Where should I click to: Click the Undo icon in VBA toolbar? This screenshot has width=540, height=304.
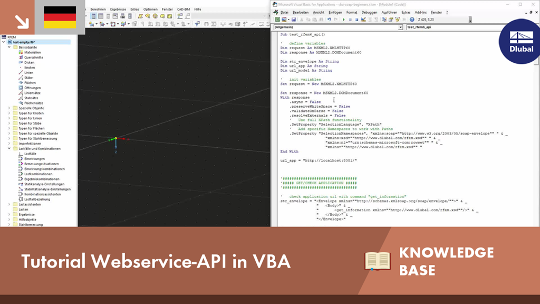tap(329, 20)
